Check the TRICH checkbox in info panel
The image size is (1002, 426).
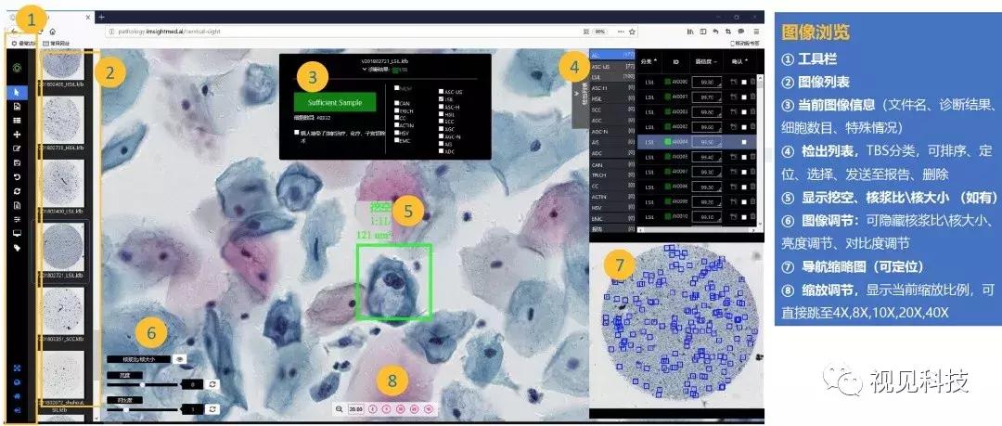397,110
